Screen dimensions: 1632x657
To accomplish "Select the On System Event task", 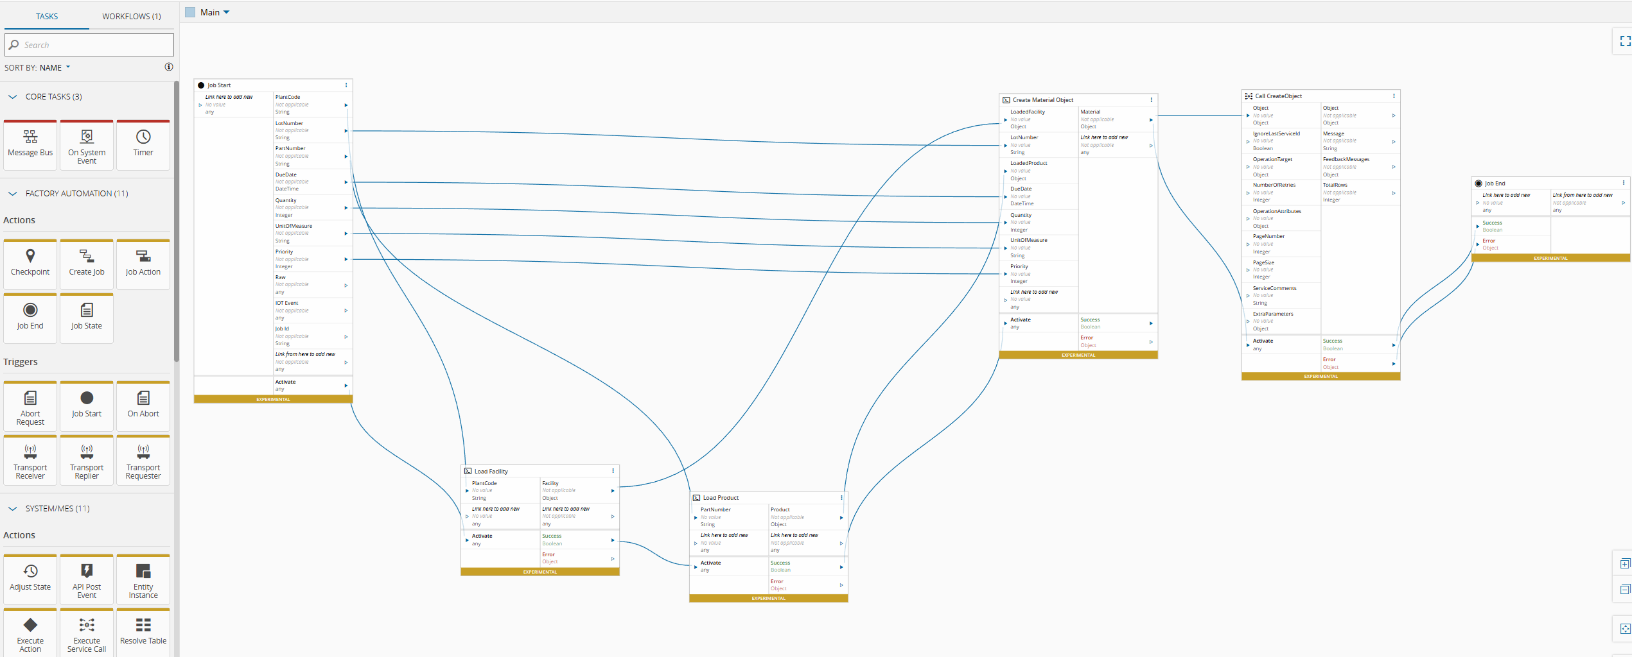I will 87,145.
